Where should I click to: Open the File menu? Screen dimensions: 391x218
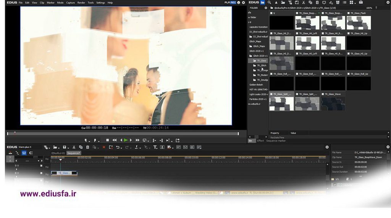[21, 3]
